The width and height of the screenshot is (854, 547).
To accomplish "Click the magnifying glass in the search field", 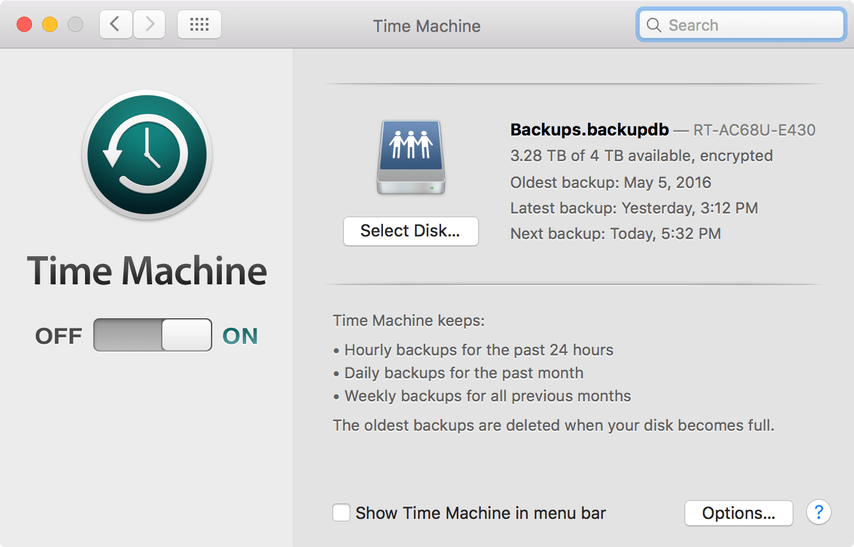I will coord(654,25).
